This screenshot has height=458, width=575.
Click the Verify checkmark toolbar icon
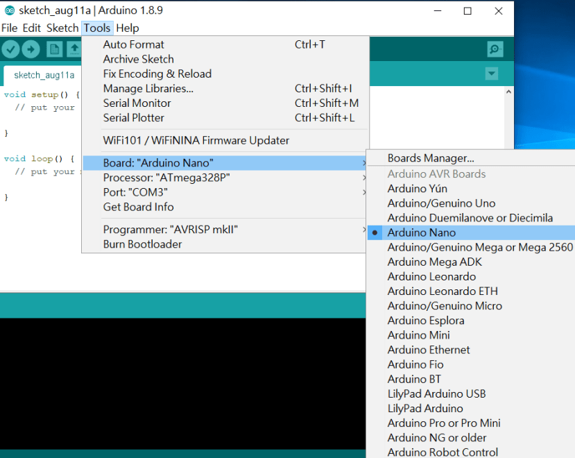click(10, 49)
